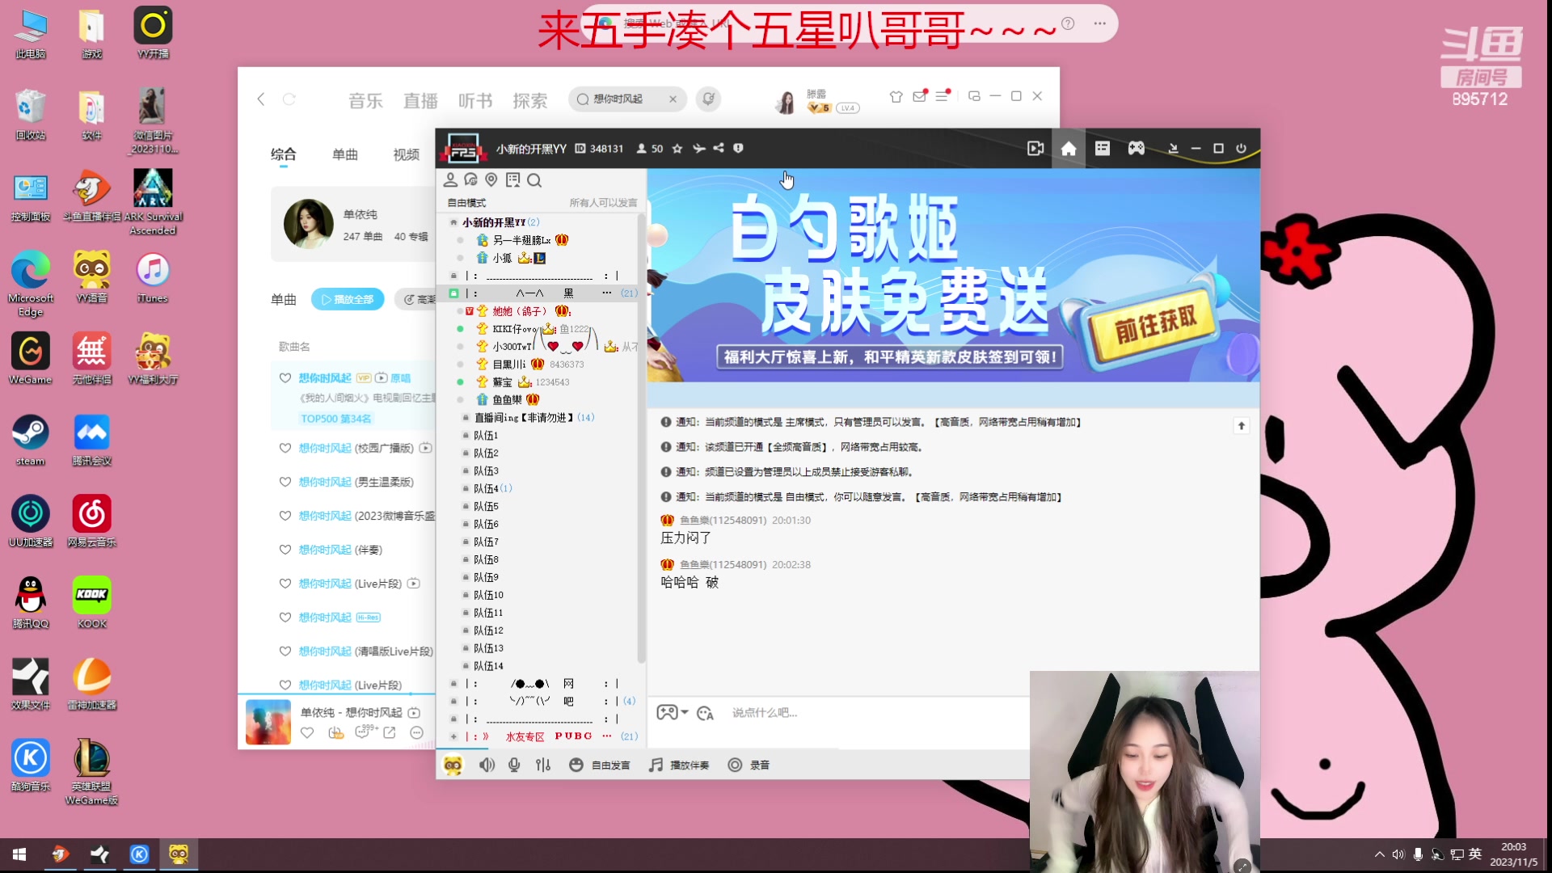The height and width of the screenshot is (873, 1552).
Task: Share the channel via the share icon
Action: pos(719,148)
